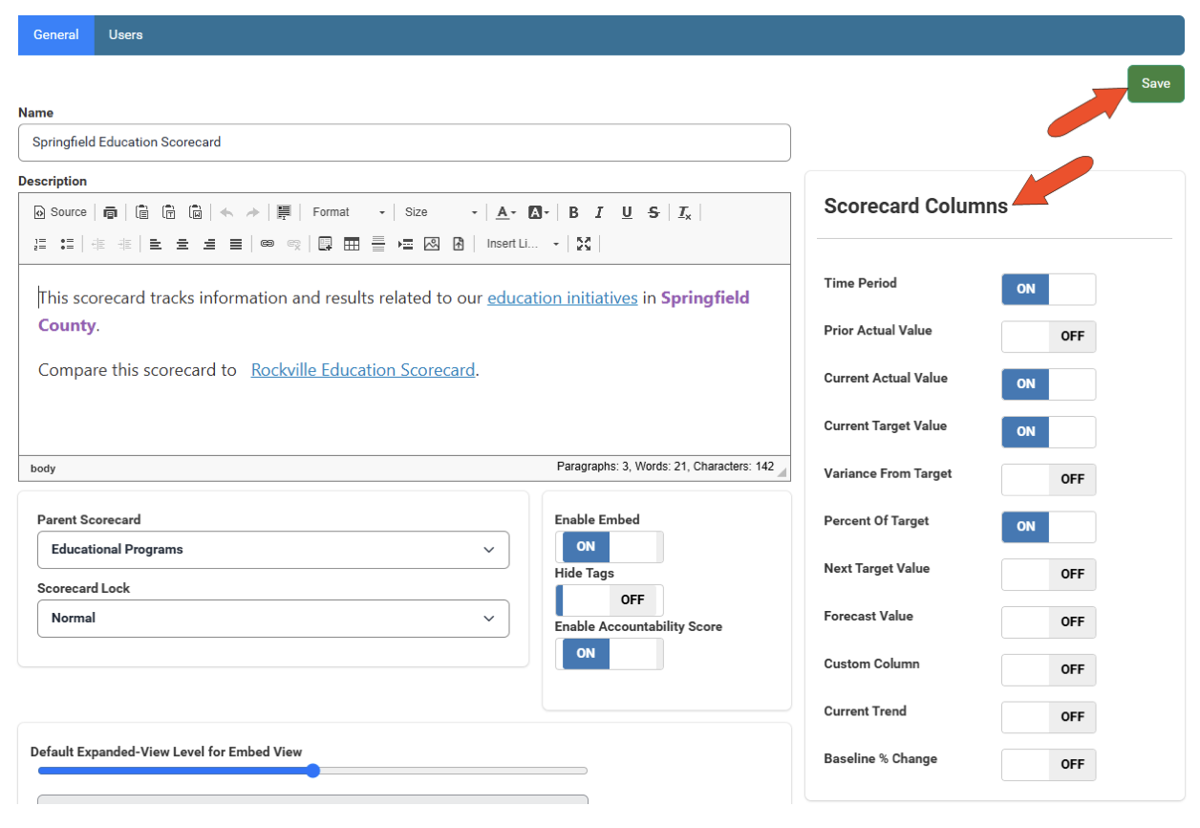This screenshot has height=828, width=1200.
Task: Switch to the Users tab
Action: [125, 34]
